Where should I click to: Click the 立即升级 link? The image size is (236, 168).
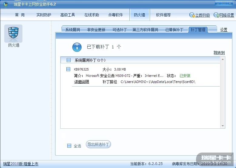(203, 15)
